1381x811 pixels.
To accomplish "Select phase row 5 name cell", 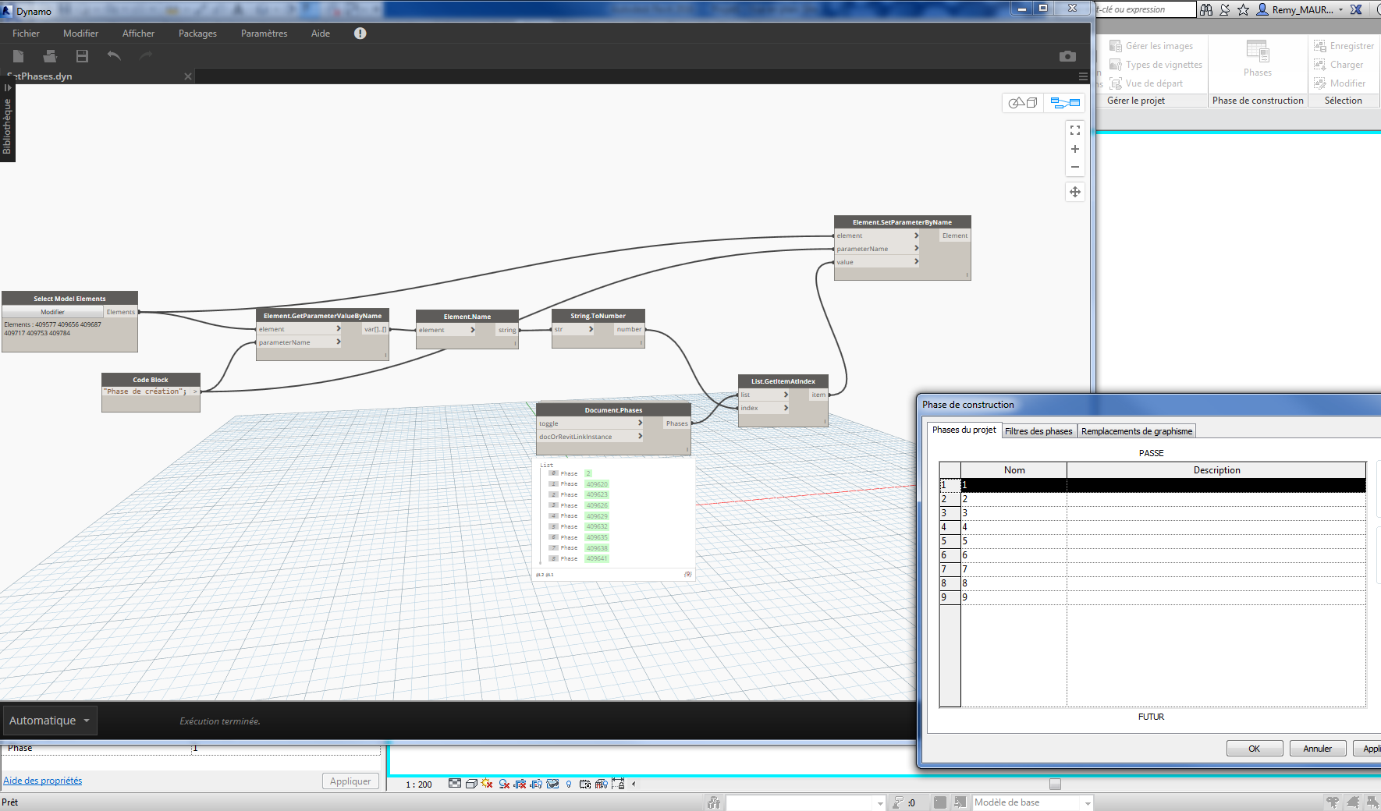I will 1014,541.
